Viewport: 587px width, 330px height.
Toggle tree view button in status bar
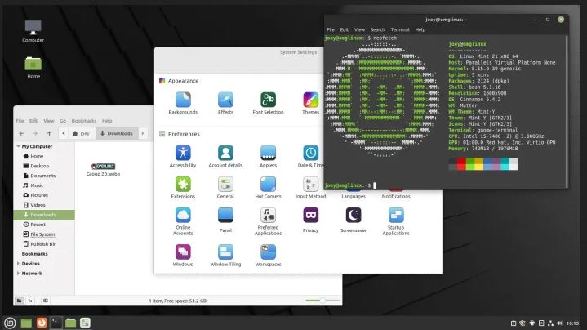pyautogui.click(x=30, y=301)
